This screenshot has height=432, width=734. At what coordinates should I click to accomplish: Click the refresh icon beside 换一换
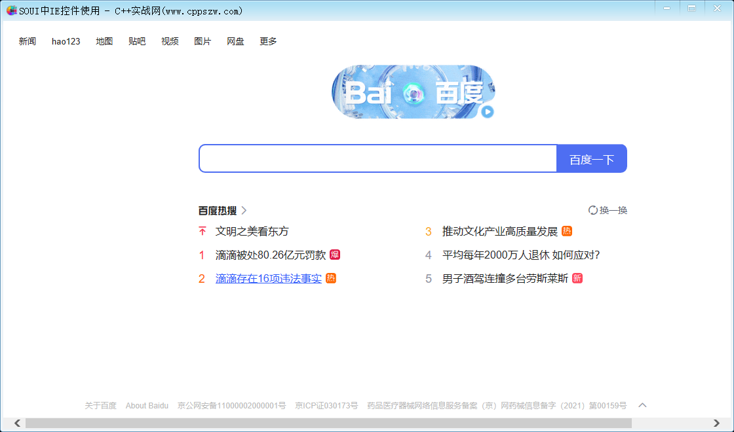(592, 210)
